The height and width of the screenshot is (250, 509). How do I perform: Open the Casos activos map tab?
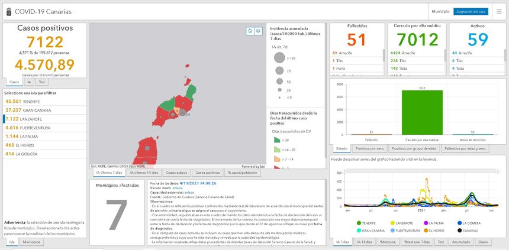pos(176,172)
